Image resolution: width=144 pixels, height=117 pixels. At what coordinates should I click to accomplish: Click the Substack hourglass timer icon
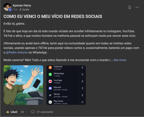pos(82,67)
